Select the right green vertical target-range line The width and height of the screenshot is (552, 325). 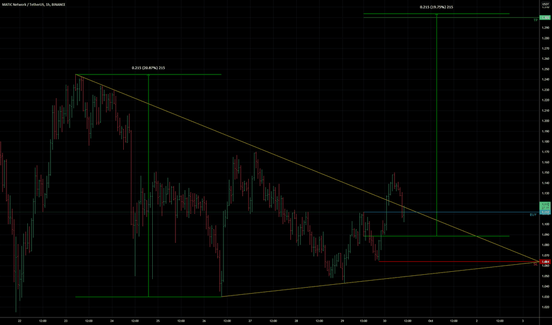pyautogui.click(x=437, y=125)
